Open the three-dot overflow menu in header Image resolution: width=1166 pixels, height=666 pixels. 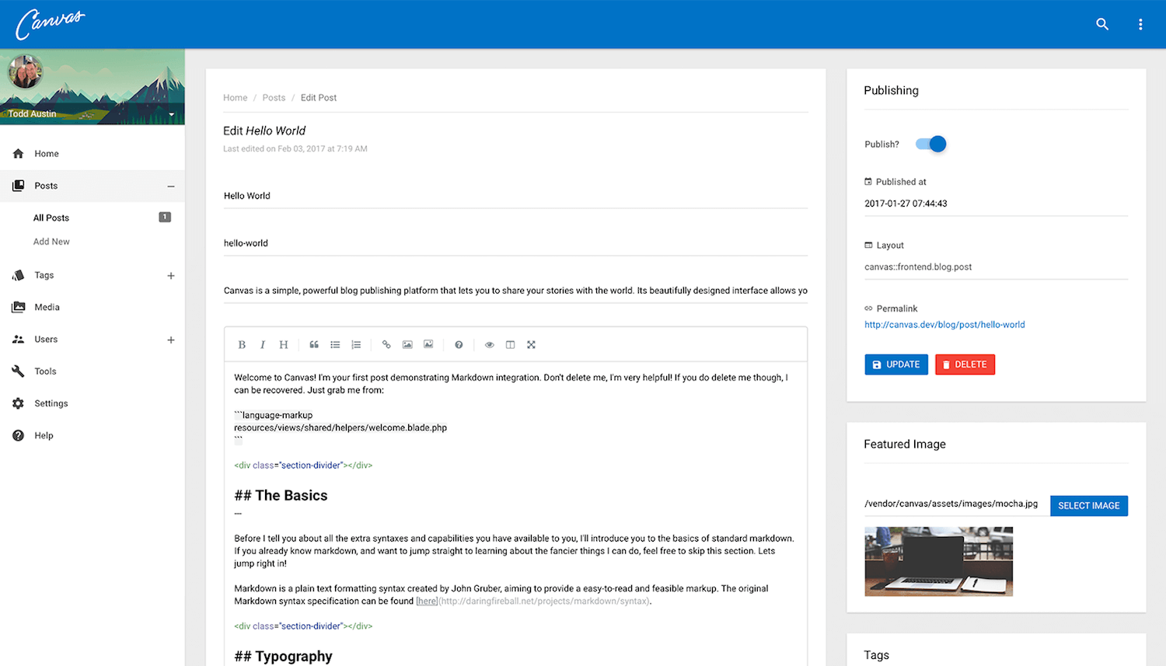coord(1140,24)
